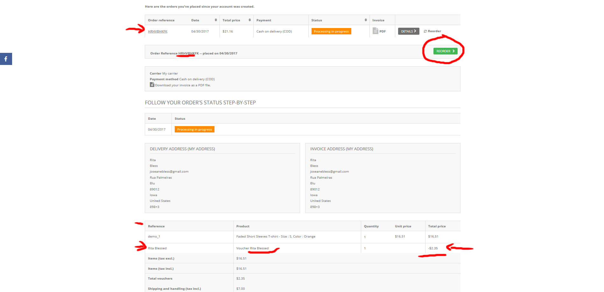Open the Facebook share icon
The width and height of the screenshot is (604, 292).
[6, 59]
